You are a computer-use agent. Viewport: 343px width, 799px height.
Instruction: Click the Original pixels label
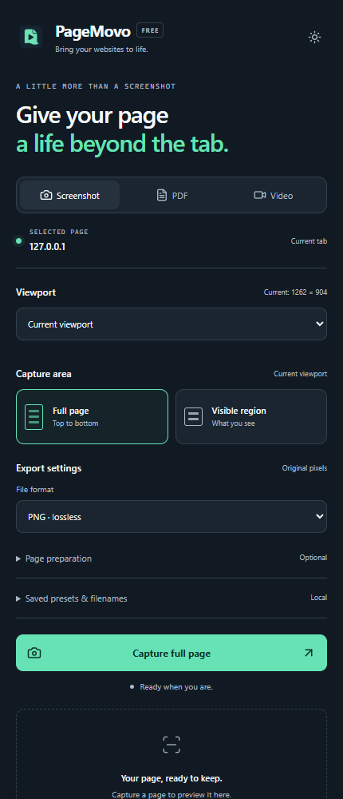click(305, 467)
